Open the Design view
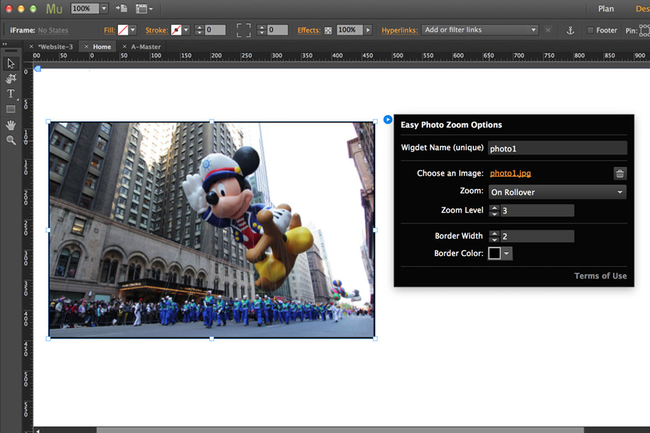650x433 pixels. pyautogui.click(x=642, y=9)
